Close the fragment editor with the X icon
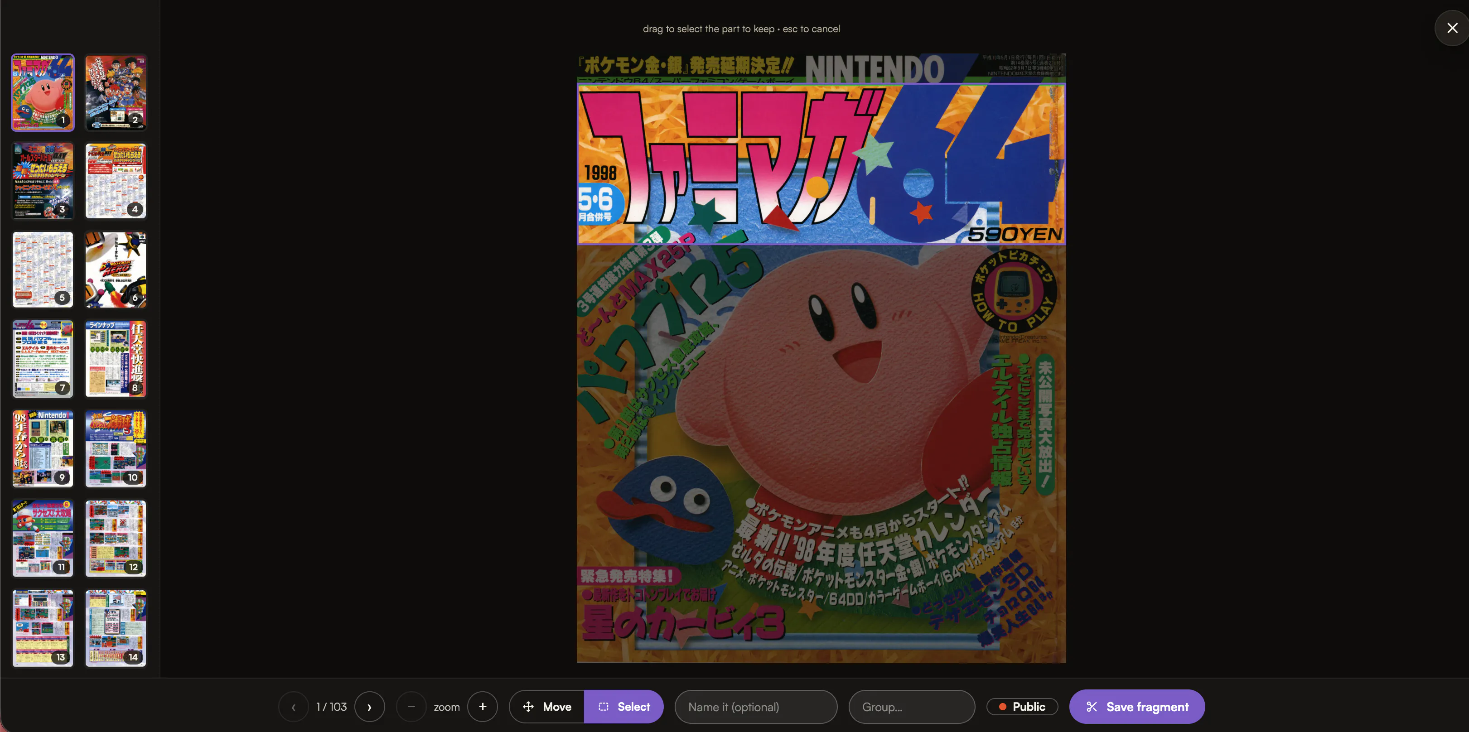The height and width of the screenshot is (732, 1469). (1452, 28)
